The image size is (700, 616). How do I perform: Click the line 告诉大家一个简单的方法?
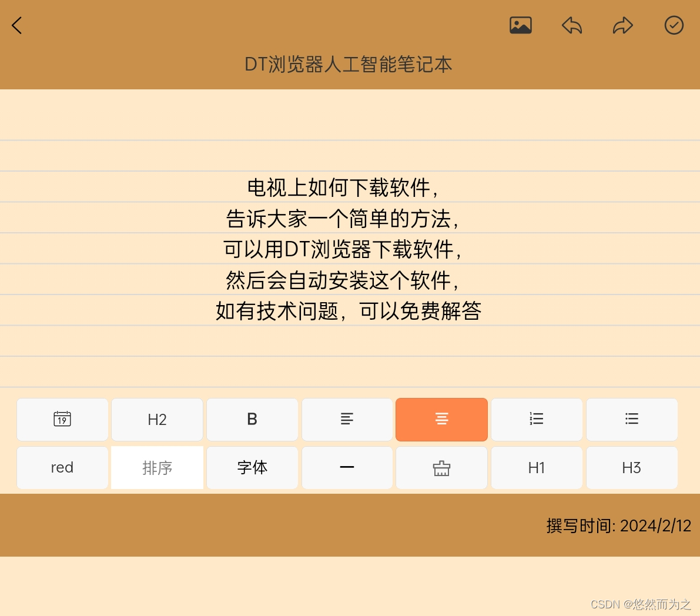click(x=343, y=219)
